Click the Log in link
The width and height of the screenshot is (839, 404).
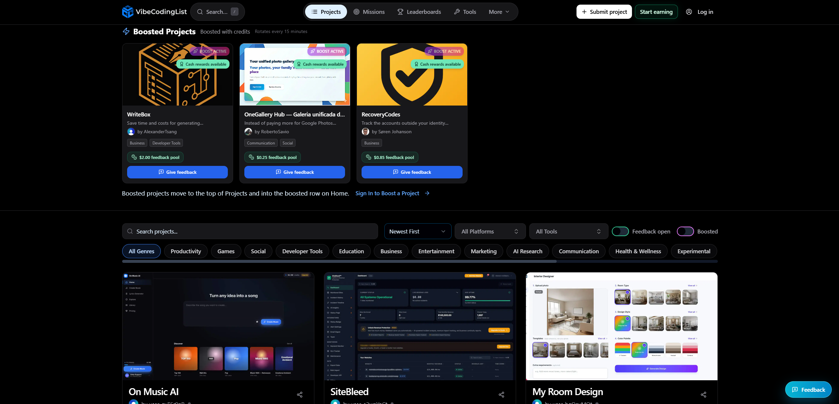pos(705,12)
